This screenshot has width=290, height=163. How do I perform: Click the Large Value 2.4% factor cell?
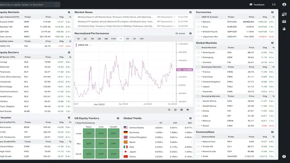(89, 133)
